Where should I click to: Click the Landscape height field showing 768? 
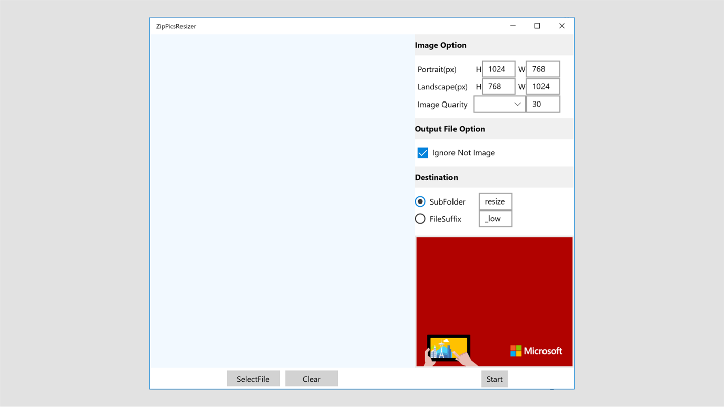tap(499, 86)
